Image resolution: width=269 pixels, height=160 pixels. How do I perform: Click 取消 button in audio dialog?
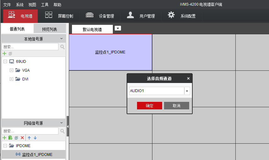click(x=176, y=106)
